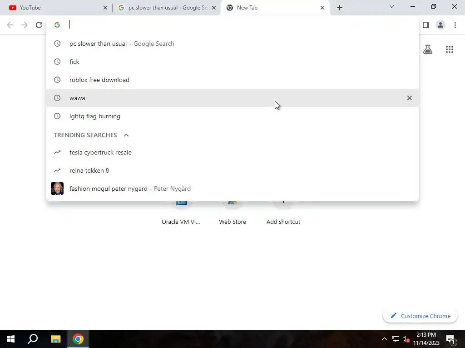Click the forward navigation arrow
Screen dimensions: 465x348
pos(25,25)
